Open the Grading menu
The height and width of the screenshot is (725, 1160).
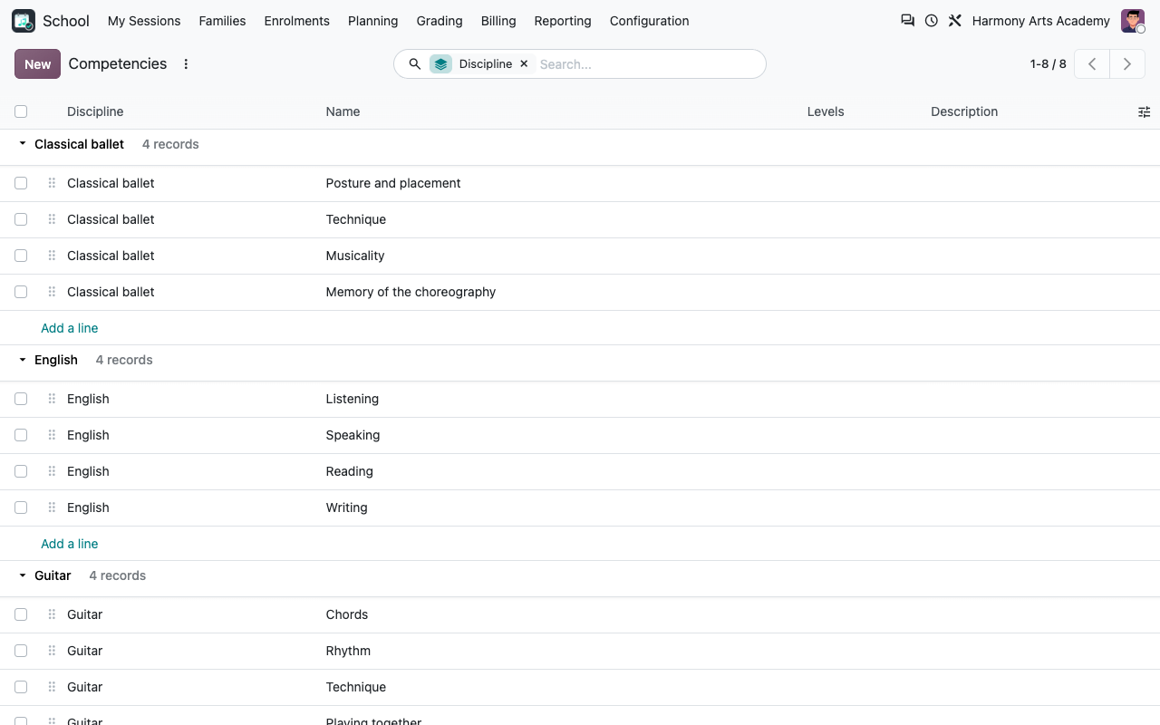point(440,21)
